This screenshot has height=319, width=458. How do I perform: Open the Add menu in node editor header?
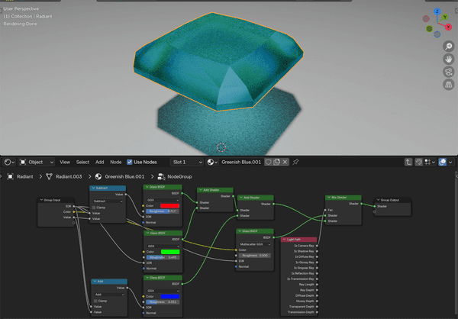click(99, 162)
